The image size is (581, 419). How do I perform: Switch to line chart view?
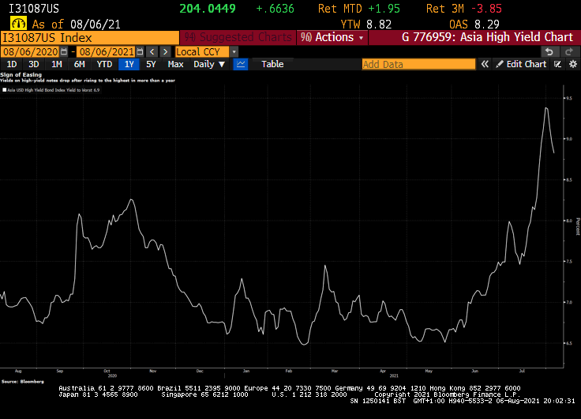(241, 64)
